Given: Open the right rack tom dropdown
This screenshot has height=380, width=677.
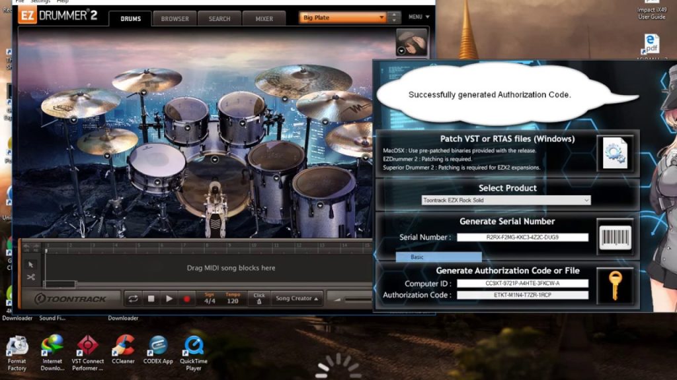Looking at the screenshot, I should coord(243,123).
